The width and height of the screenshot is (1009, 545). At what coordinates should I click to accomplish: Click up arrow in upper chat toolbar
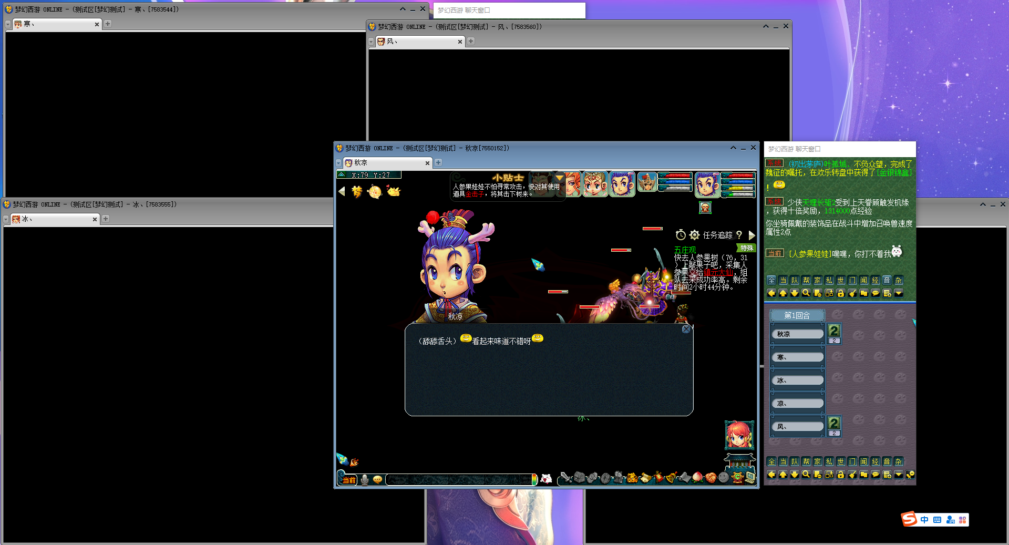783,293
